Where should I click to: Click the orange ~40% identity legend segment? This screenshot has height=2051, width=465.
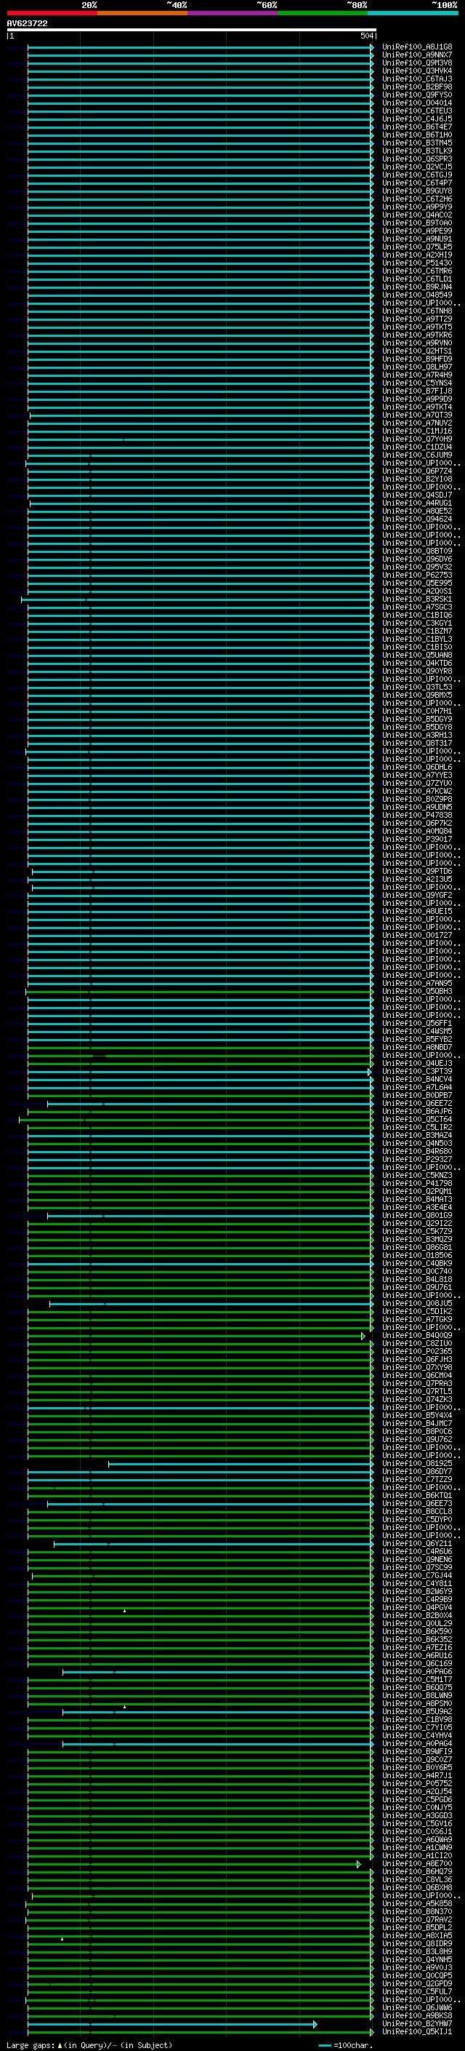[x=142, y=13]
